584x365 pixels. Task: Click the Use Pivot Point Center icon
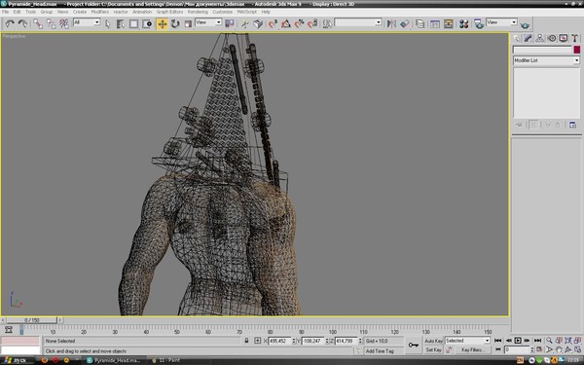click(230, 23)
